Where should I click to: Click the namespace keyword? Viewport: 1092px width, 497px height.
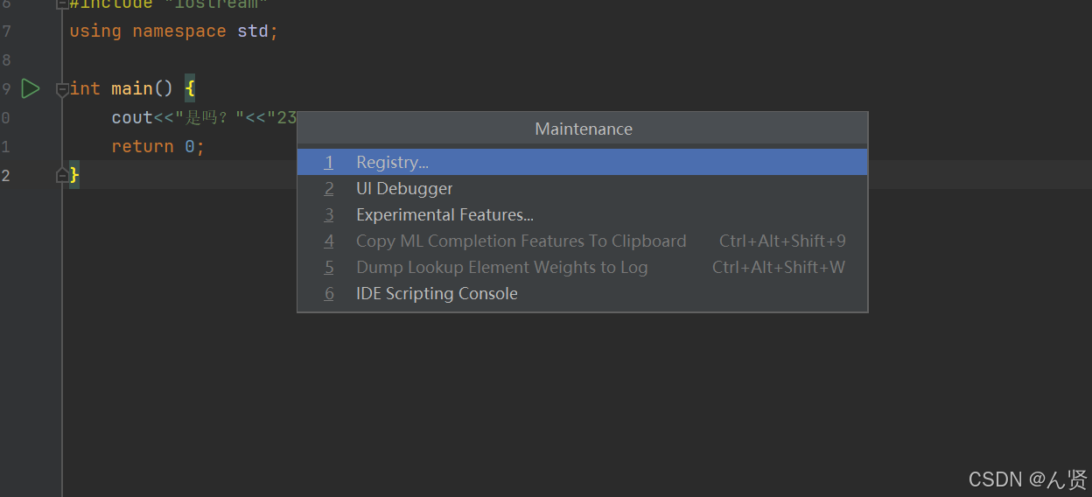pyautogui.click(x=179, y=31)
